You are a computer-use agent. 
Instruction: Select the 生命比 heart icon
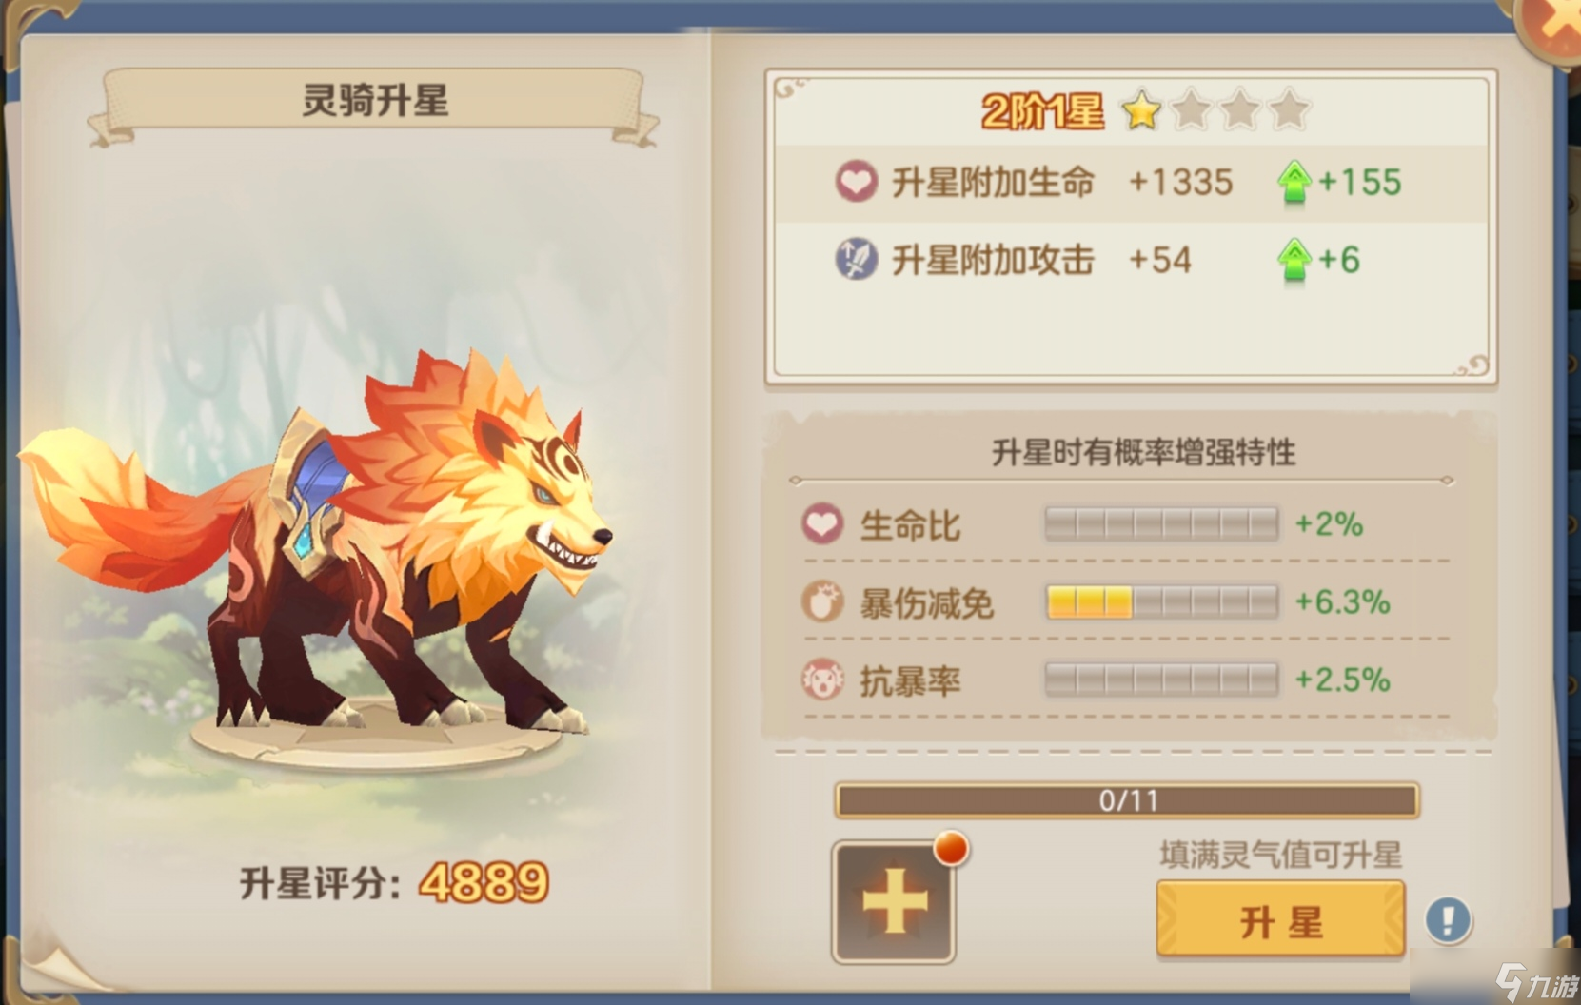[822, 524]
